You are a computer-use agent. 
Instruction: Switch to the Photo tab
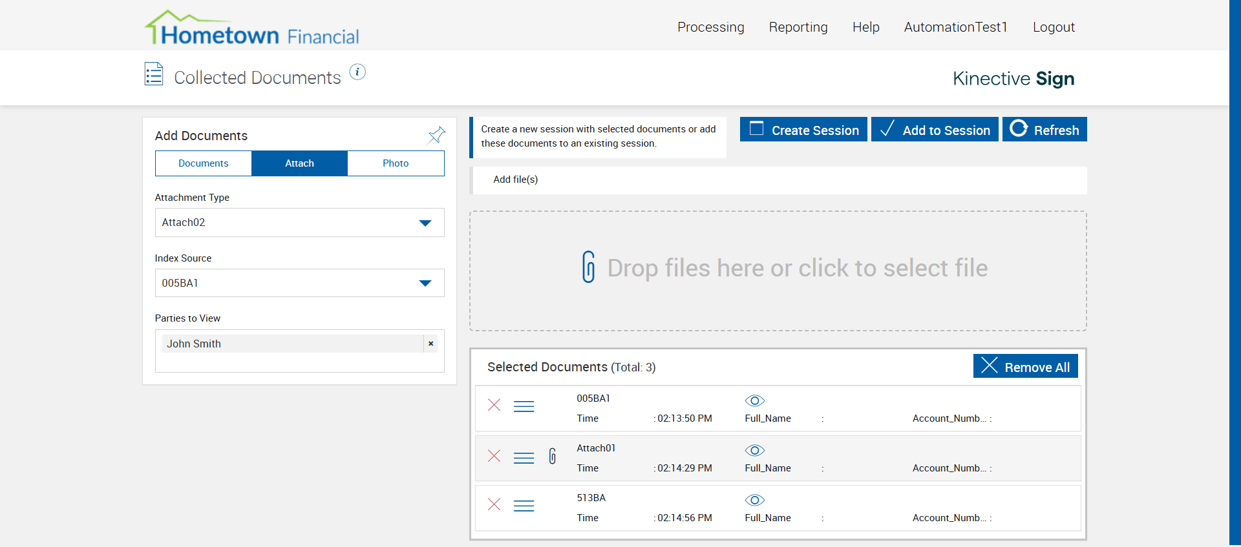pos(396,163)
